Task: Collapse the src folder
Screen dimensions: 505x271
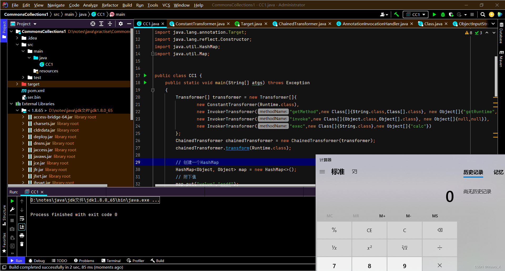Action: 17,45
